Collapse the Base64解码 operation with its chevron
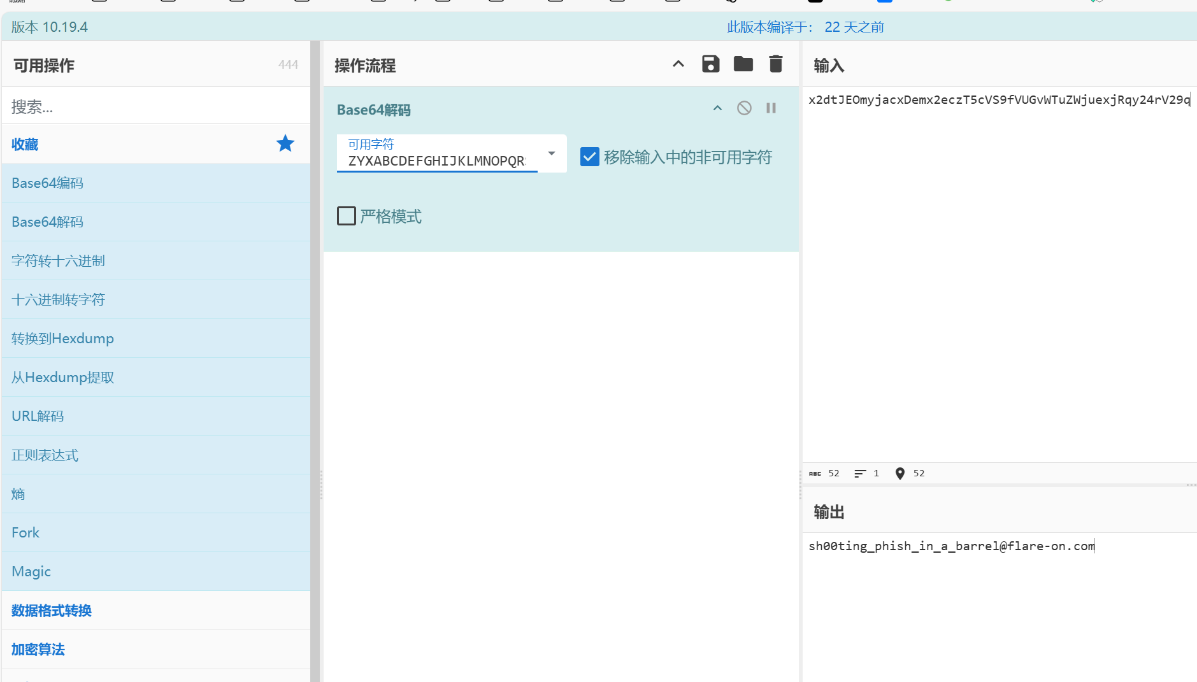This screenshot has width=1197, height=682. 717,108
